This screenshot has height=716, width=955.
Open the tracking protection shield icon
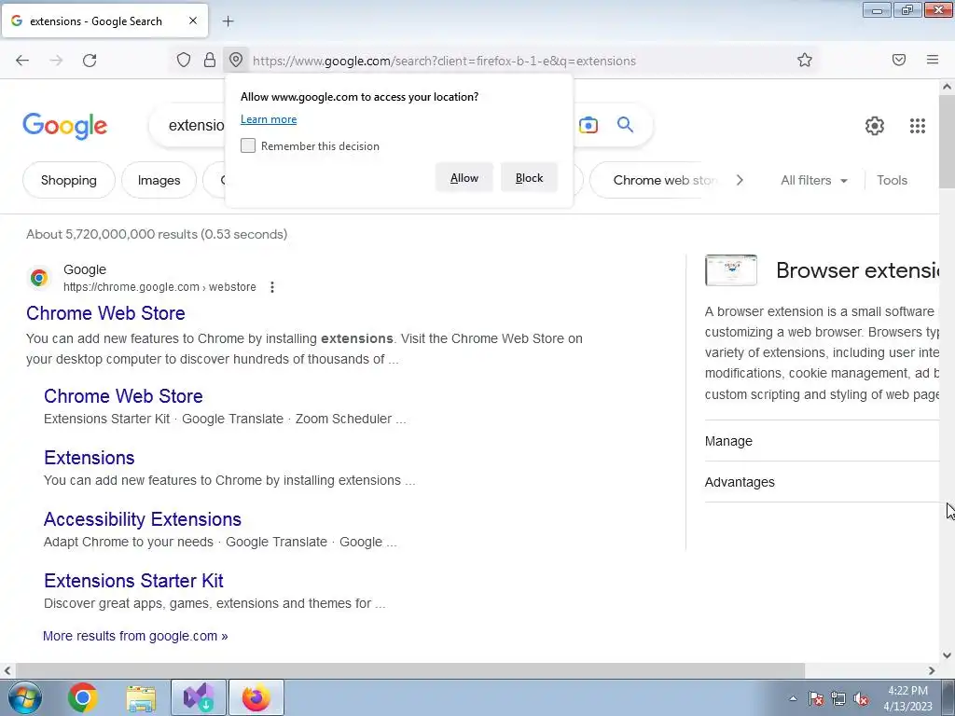184,60
